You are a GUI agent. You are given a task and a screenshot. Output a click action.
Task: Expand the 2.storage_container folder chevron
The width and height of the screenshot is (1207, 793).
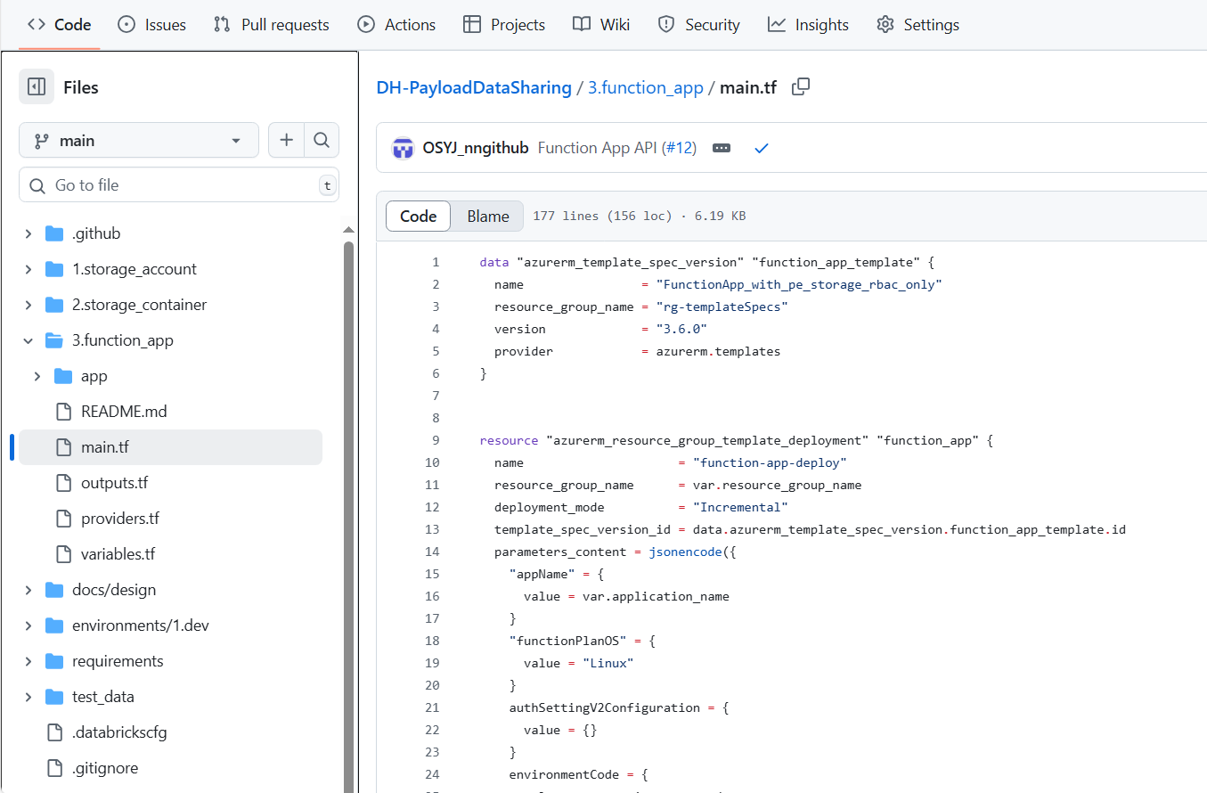(29, 305)
